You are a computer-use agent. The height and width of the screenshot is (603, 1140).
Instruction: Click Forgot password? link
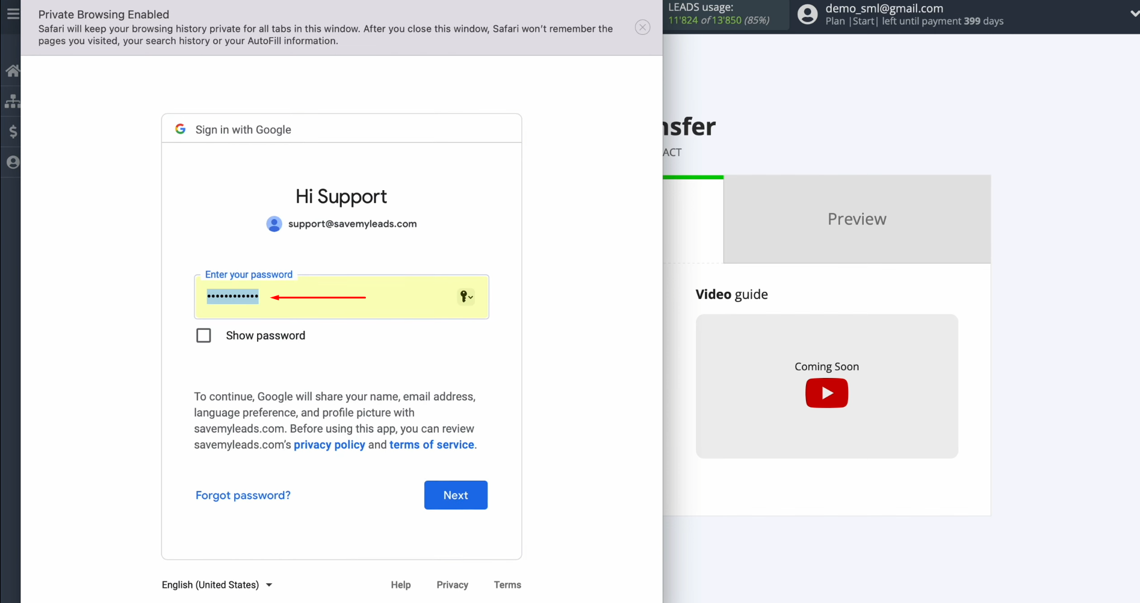coord(243,495)
